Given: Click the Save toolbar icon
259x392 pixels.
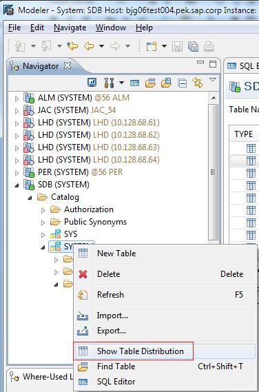Looking at the screenshot, I should pos(177,46).
